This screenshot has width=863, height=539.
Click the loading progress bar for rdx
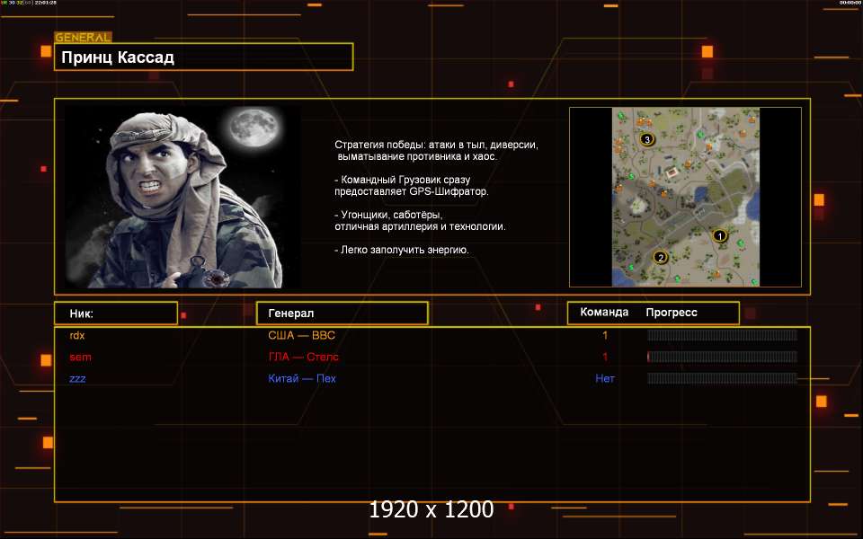[722, 335]
